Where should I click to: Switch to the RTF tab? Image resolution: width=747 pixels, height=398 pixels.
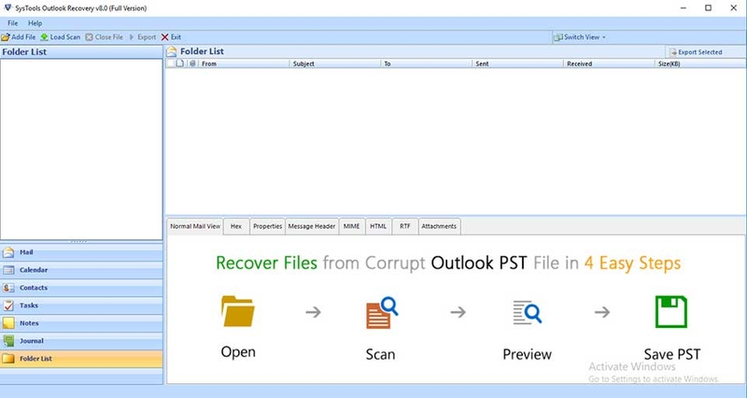pyautogui.click(x=405, y=226)
